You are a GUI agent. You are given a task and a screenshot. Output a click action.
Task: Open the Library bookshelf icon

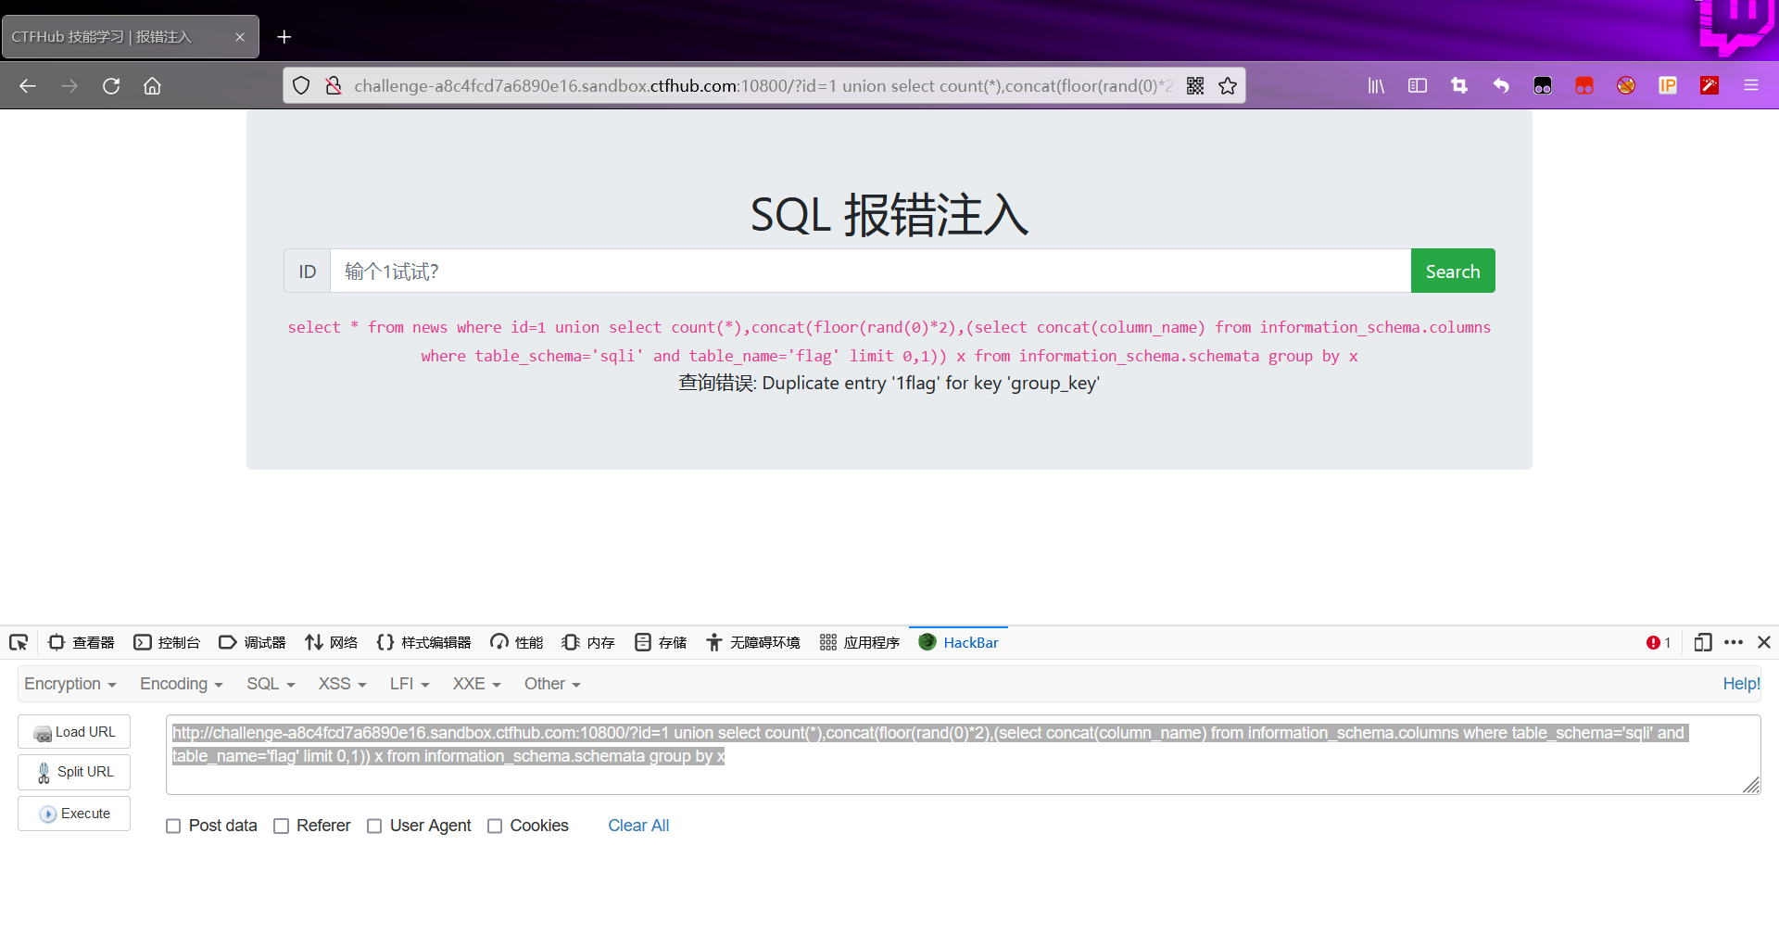pos(1376,86)
